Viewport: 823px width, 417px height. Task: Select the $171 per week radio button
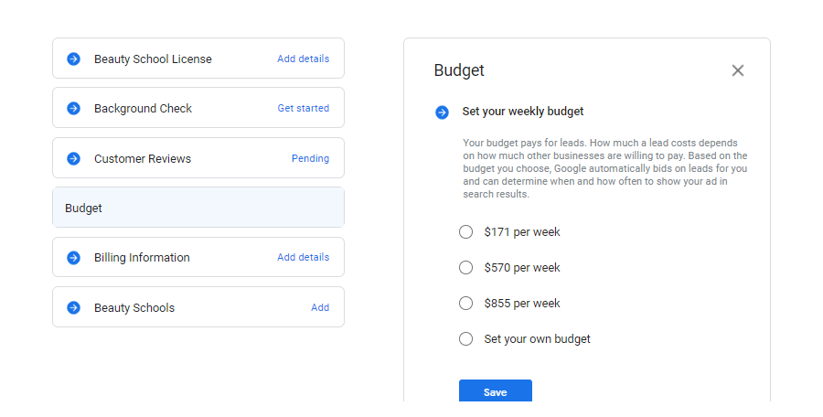[465, 231]
